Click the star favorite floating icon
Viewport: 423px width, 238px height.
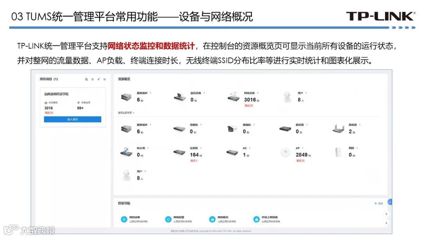pyautogui.click(x=386, y=223)
